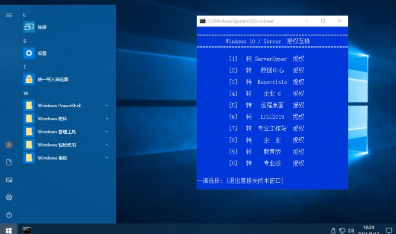Click the Windows PowerShell label
396x234 pixels.
(x=60, y=106)
